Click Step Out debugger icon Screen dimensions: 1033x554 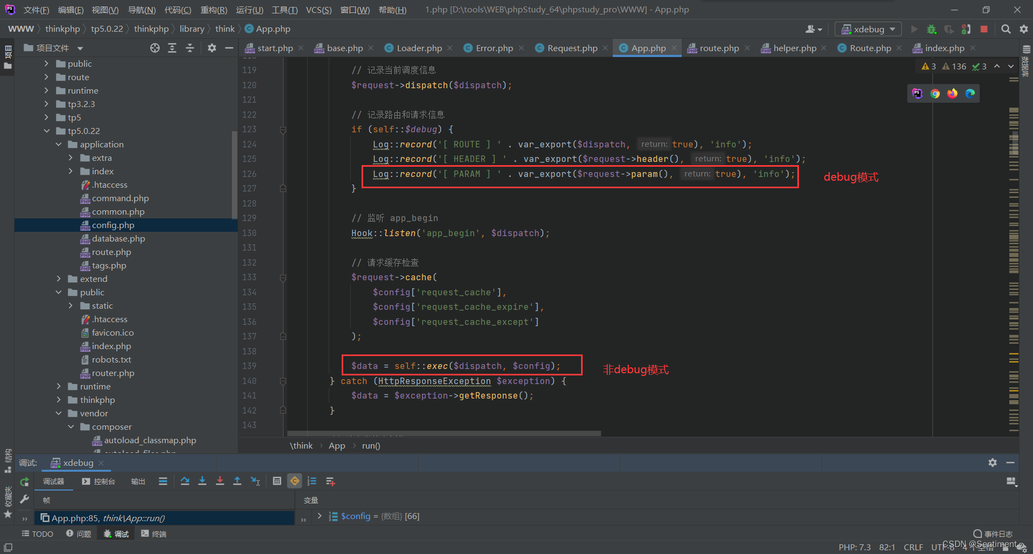click(x=237, y=481)
